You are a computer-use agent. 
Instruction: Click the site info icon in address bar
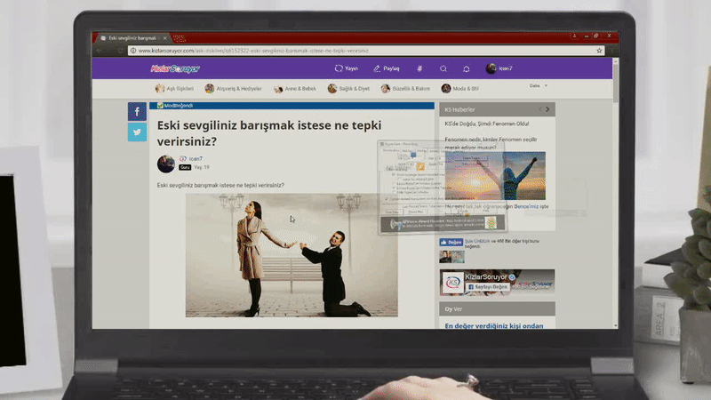(133, 51)
